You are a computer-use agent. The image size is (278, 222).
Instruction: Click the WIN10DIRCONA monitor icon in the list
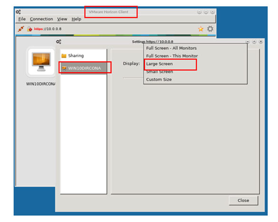(x=64, y=68)
